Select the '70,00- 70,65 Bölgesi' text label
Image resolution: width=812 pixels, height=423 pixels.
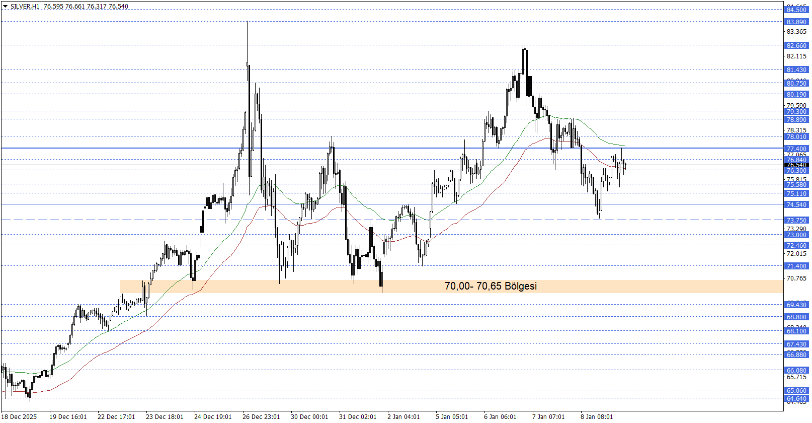point(491,286)
